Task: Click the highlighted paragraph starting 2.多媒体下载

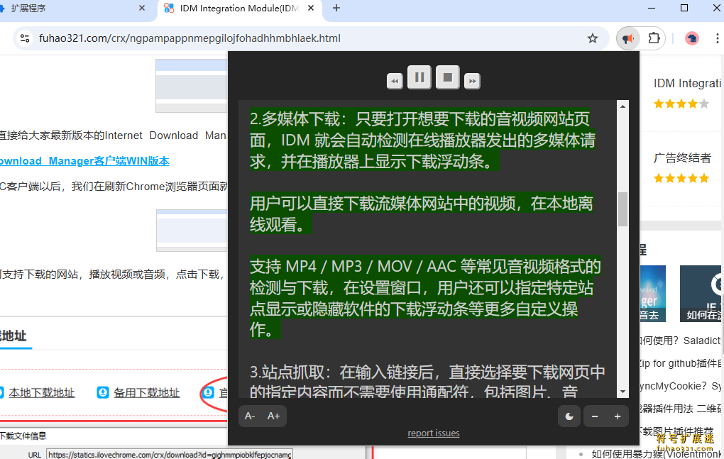Action: click(x=422, y=140)
